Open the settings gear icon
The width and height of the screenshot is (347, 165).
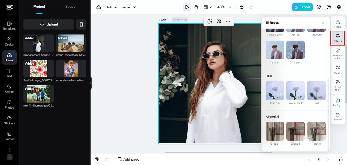click(339, 7)
